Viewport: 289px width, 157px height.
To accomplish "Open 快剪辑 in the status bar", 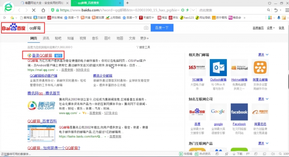I will 186,154.
